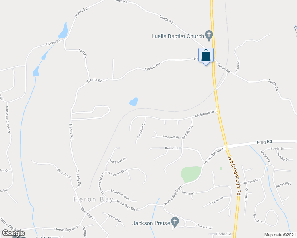Click the shopping bag map marker
The image size is (297, 238).
[206, 57]
